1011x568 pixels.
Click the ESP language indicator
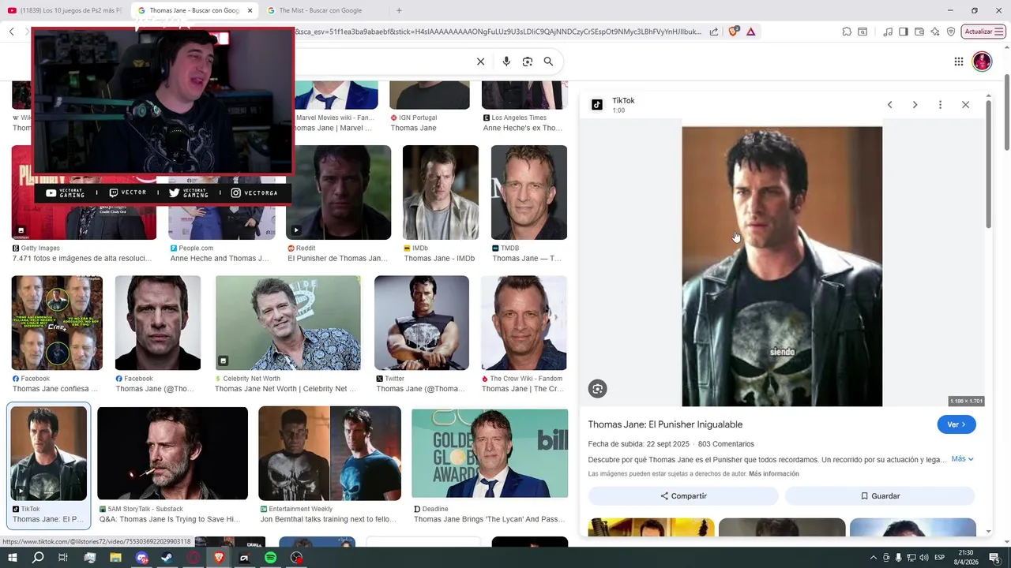pos(940,558)
